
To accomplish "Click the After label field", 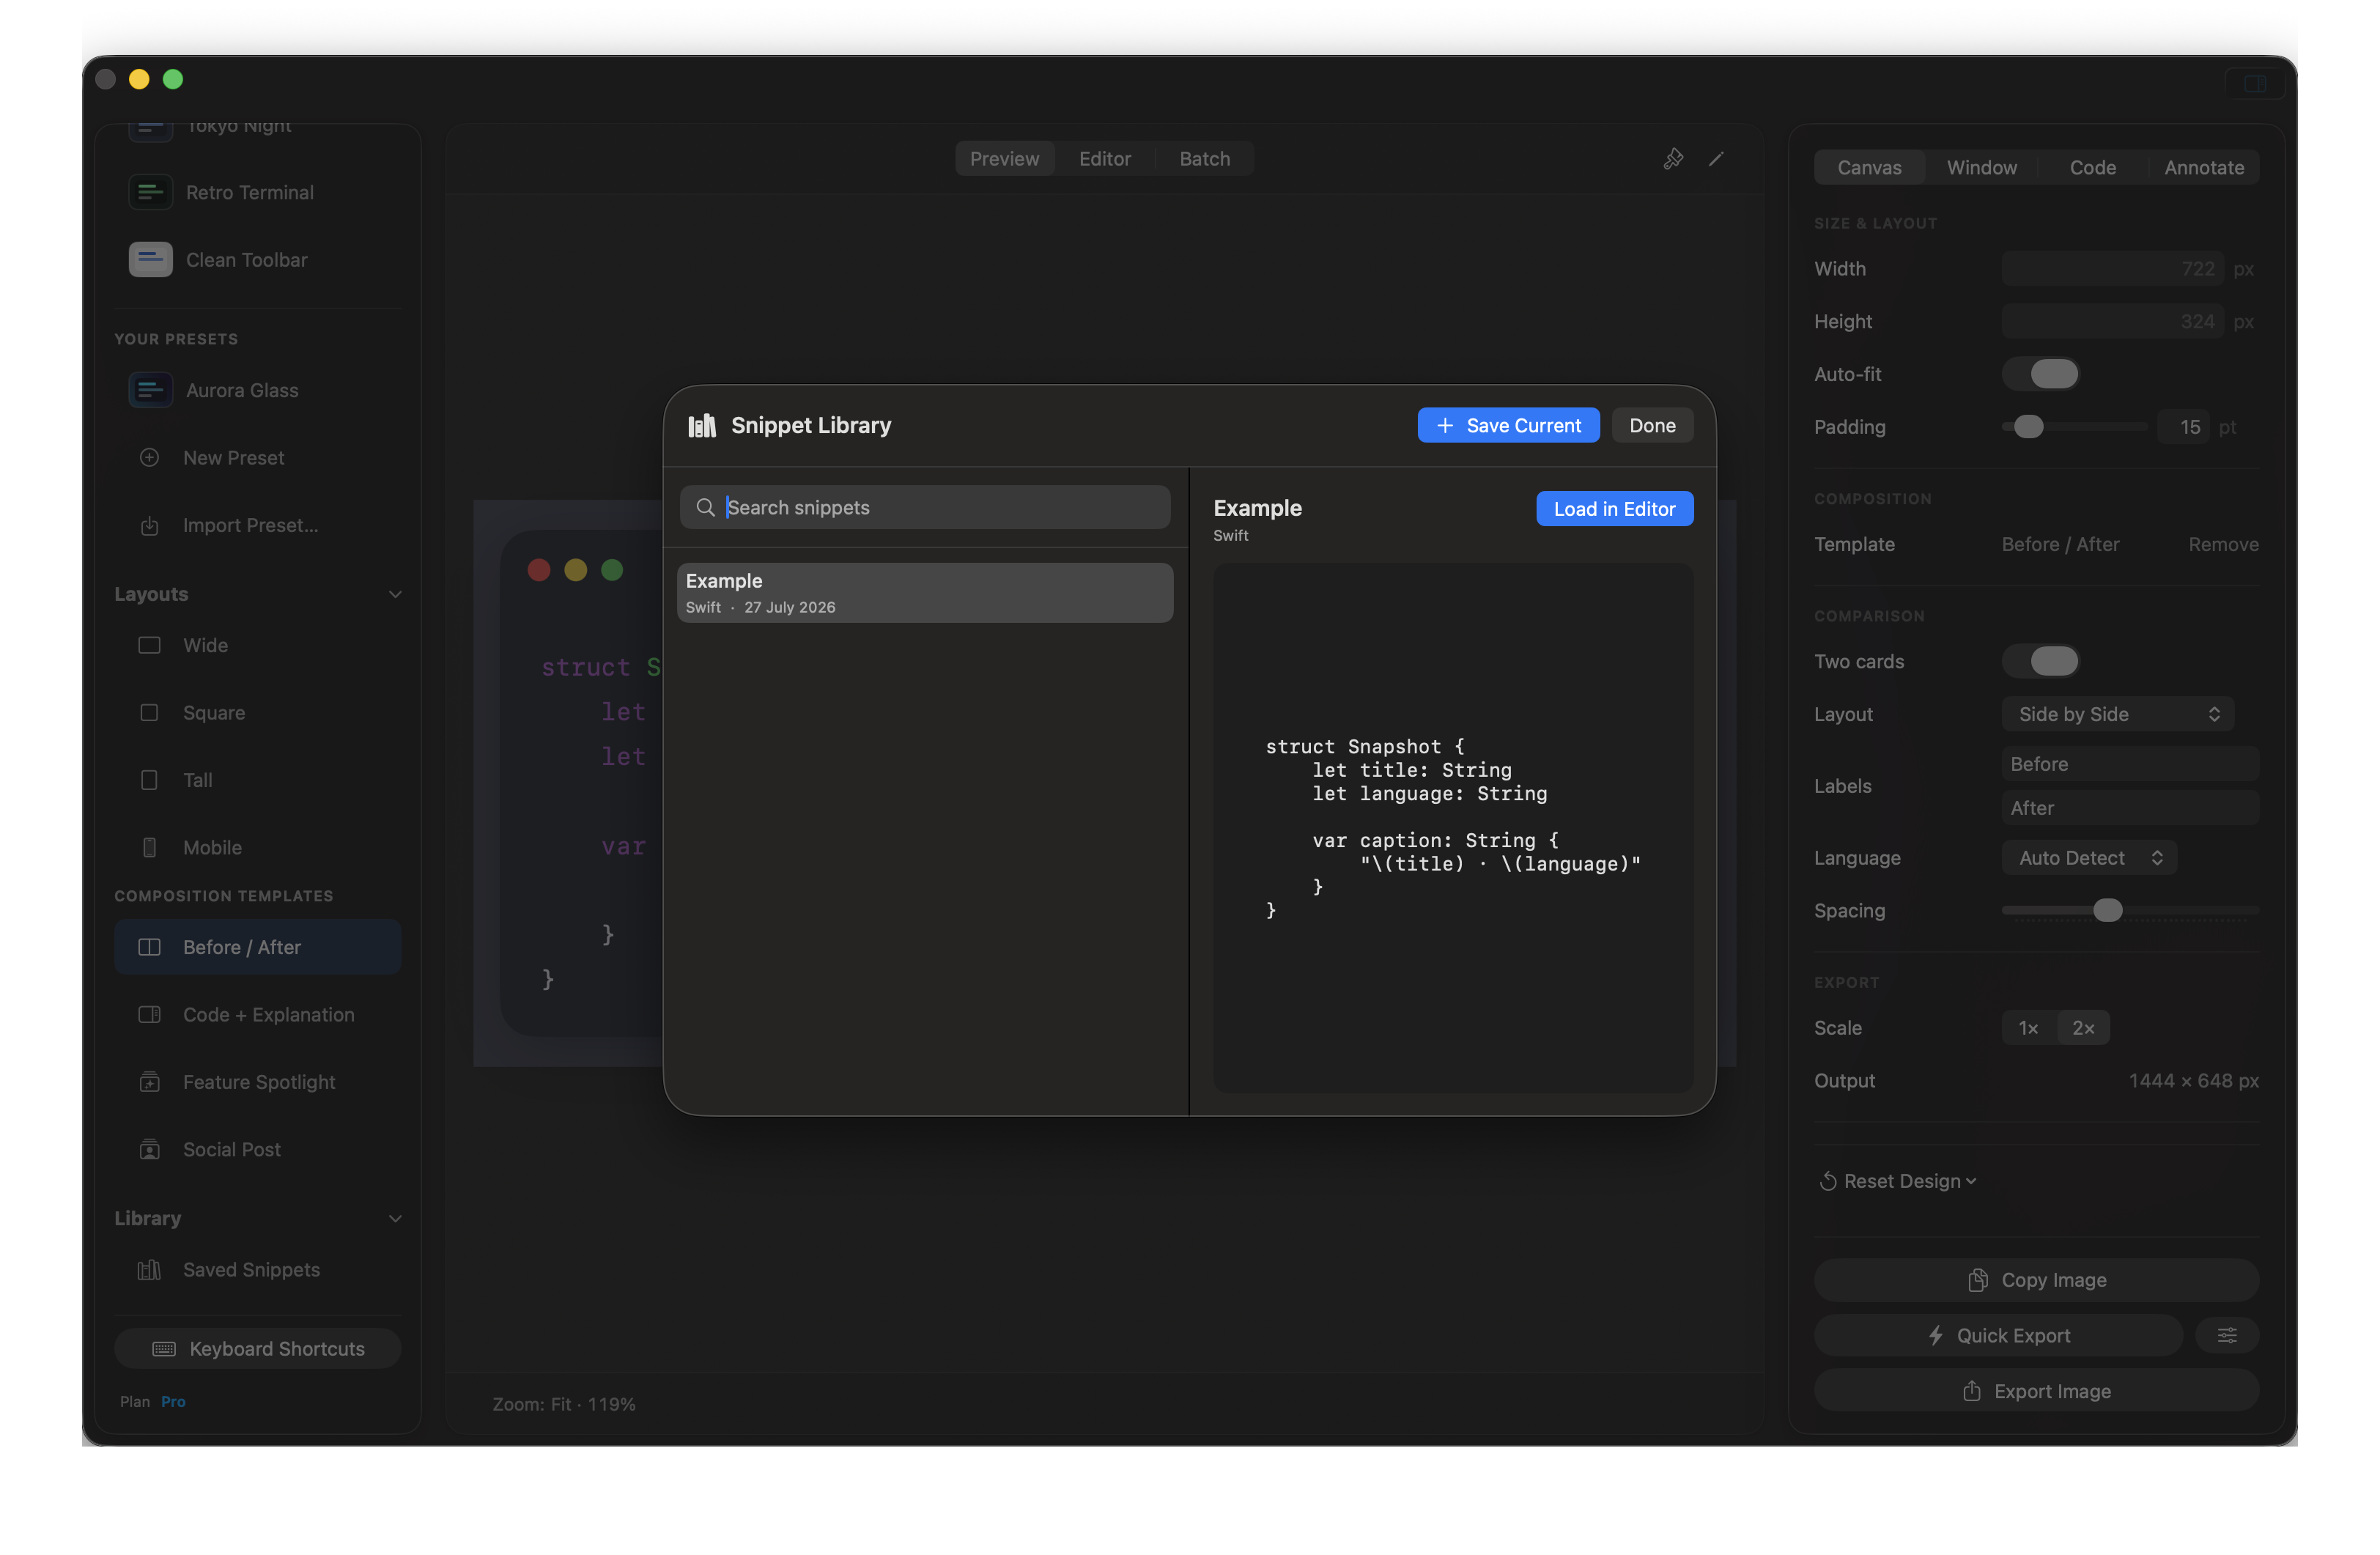I will tap(2130, 809).
